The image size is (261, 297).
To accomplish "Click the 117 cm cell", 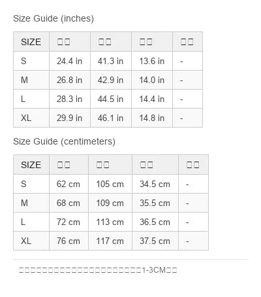I will click(110, 241).
